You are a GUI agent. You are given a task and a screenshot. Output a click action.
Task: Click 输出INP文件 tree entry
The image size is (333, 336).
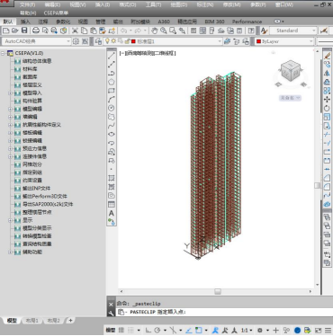[x=36, y=188]
